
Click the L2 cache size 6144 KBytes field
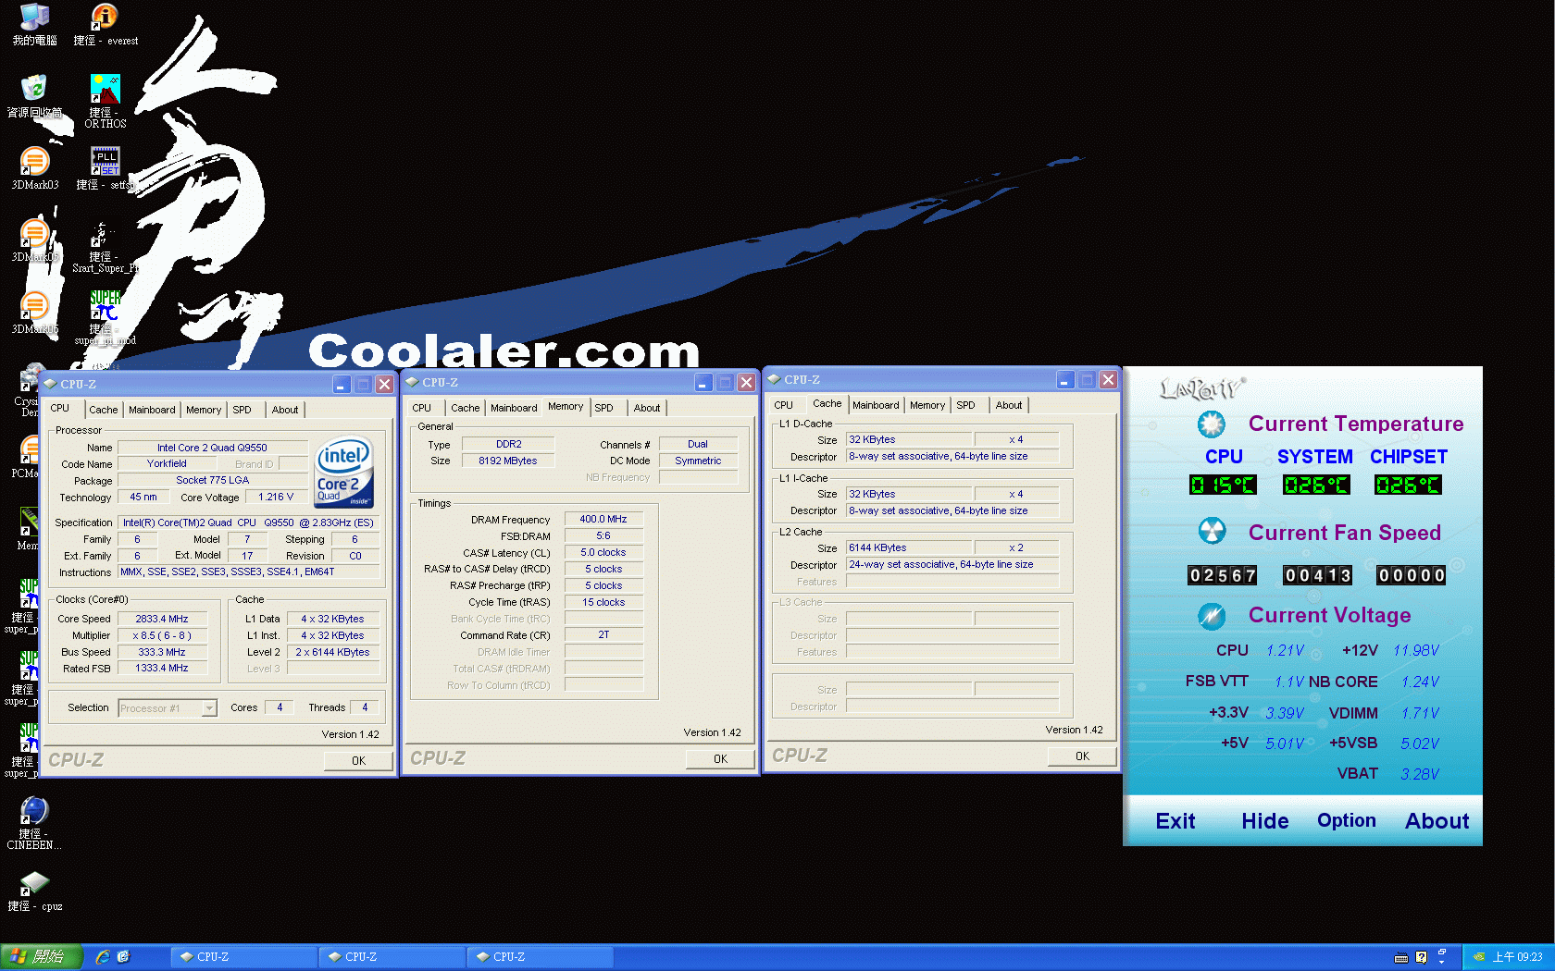coord(909,548)
